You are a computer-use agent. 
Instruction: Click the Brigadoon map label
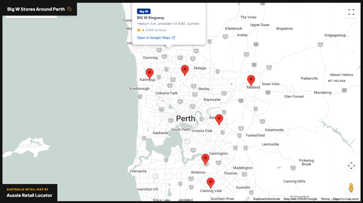(285, 28)
